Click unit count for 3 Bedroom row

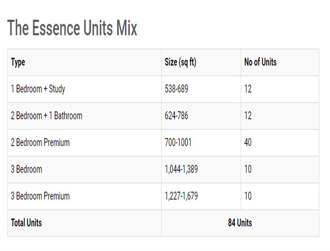click(x=248, y=169)
